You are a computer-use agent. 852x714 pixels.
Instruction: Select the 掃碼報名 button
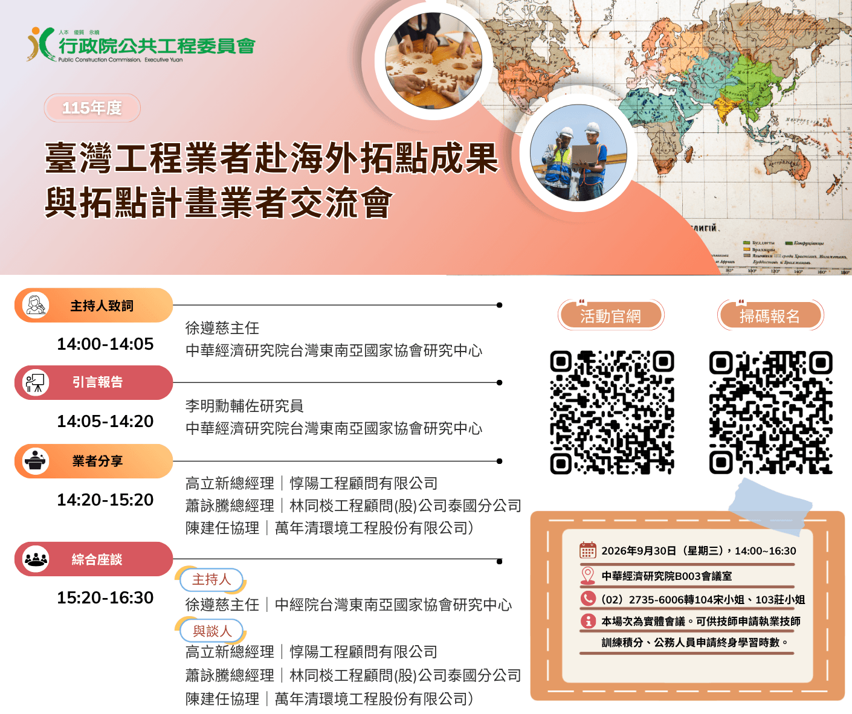pyautogui.click(x=770, y=315)
